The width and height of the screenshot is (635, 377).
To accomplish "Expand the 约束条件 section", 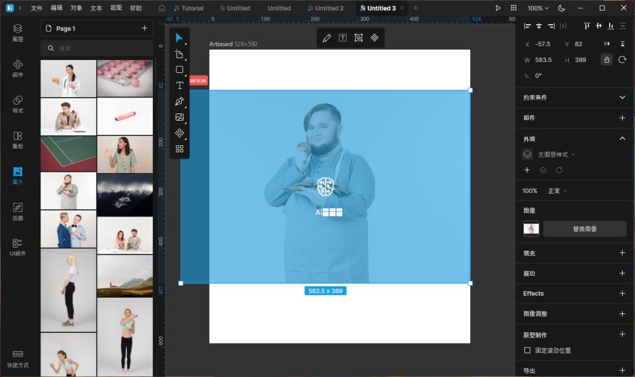I will click(622, 98).
